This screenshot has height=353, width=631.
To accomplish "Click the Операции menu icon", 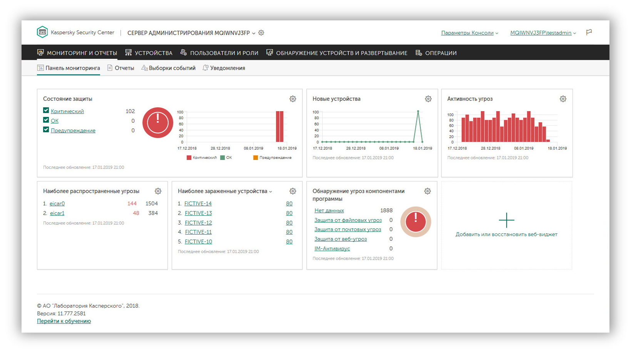I will pyautogui.click(x=419, y=53).
